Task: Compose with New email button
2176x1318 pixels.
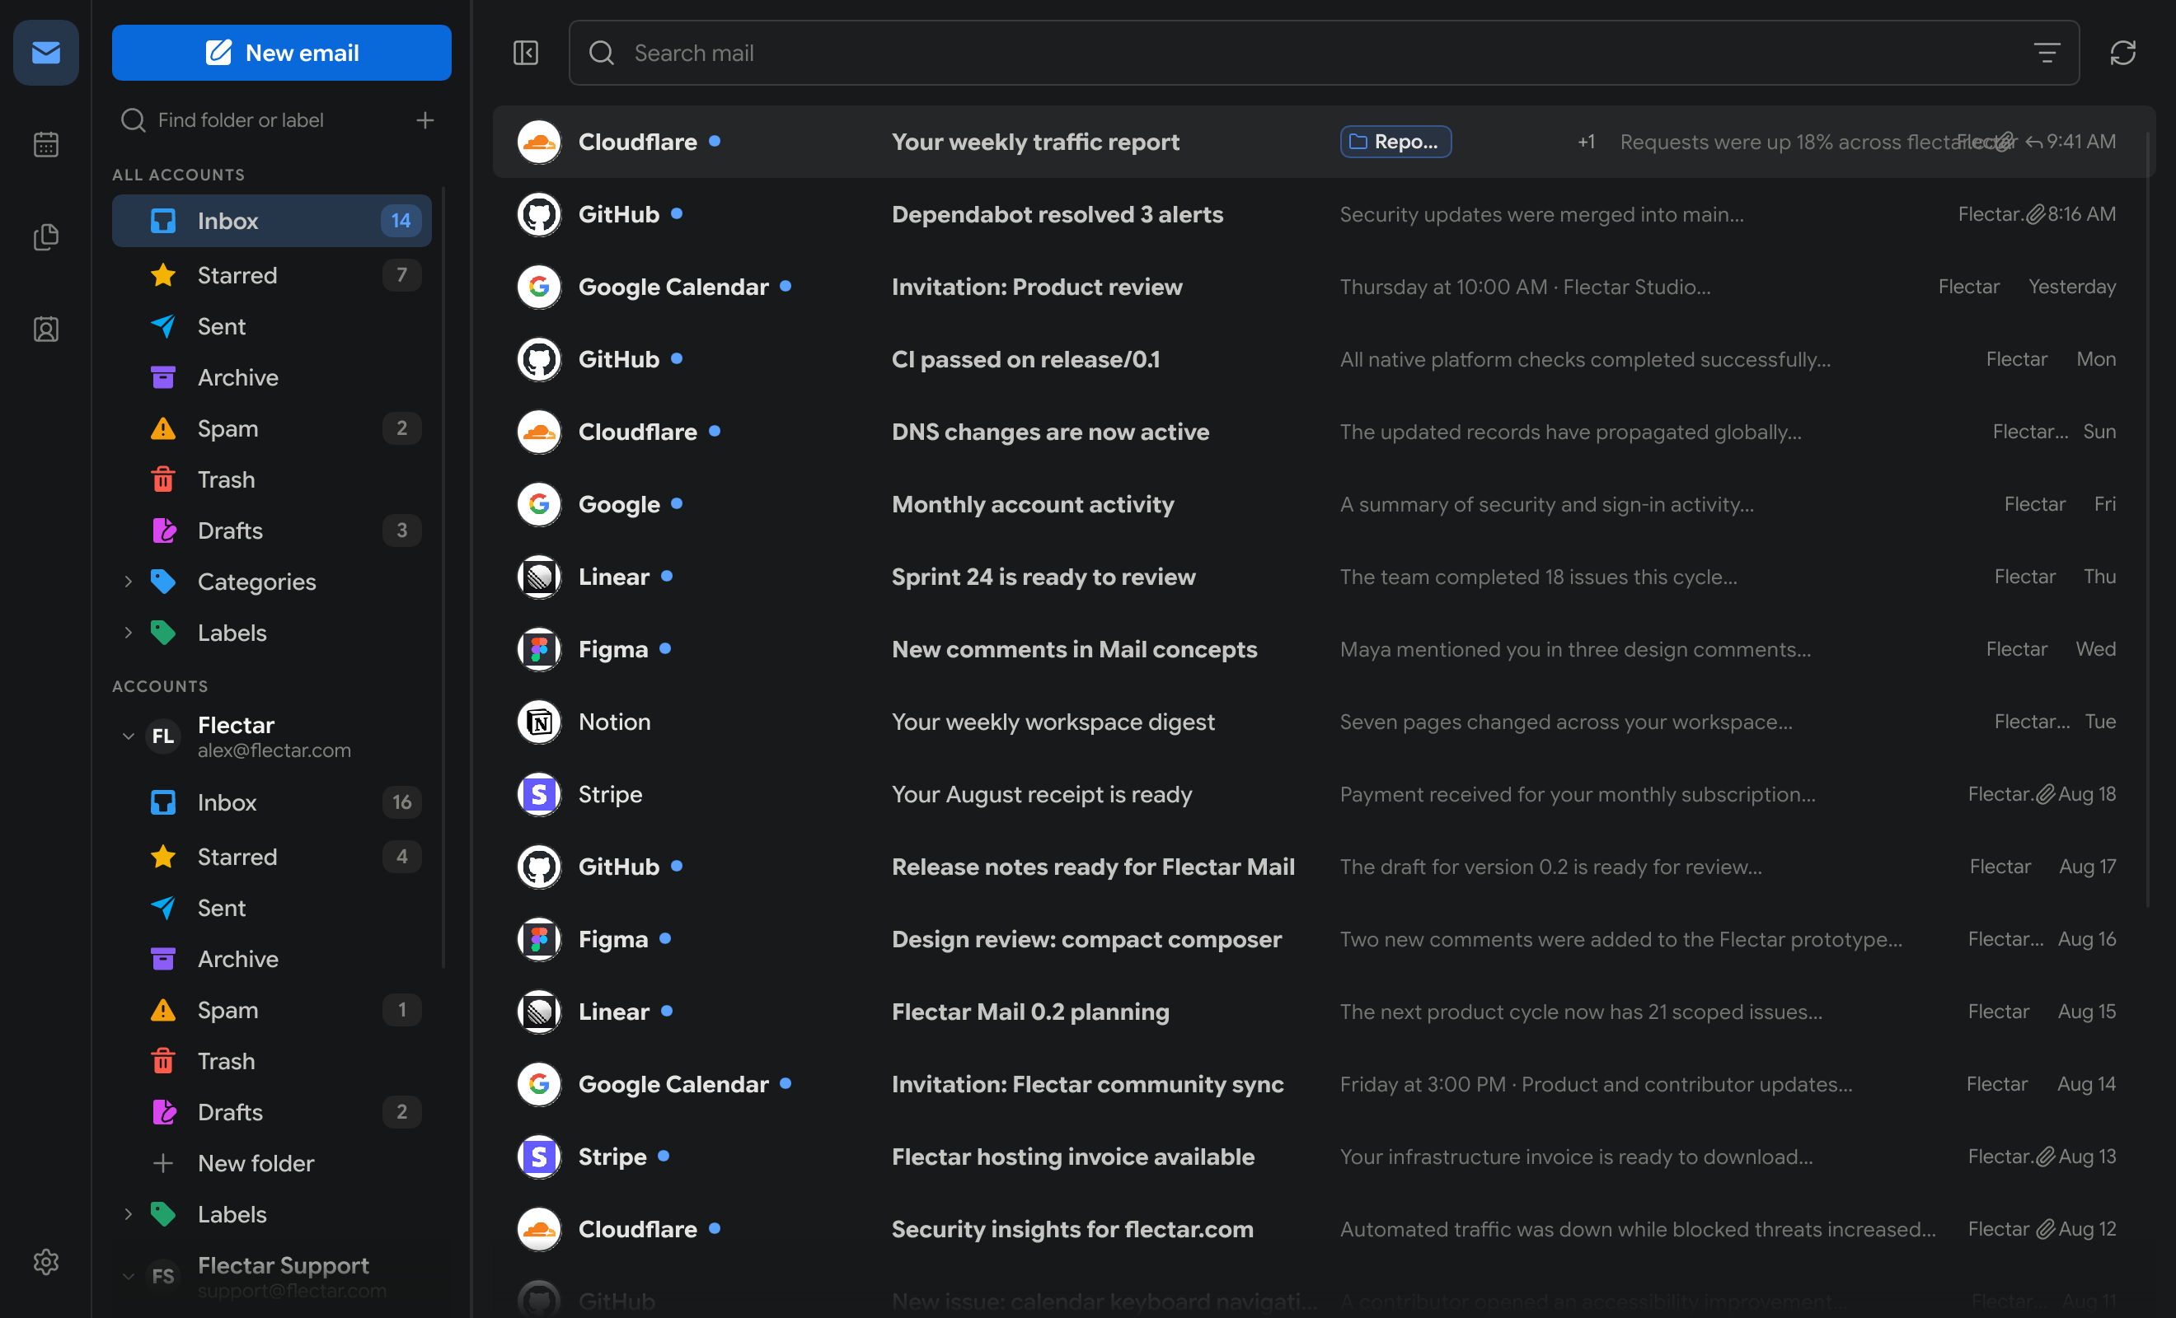Action: [282, 53]
